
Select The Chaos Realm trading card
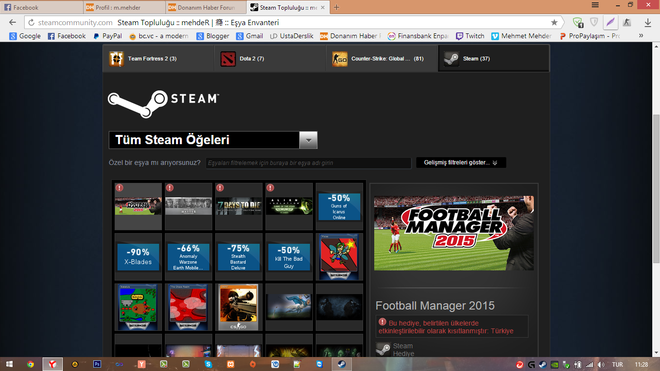pos(189,307)
